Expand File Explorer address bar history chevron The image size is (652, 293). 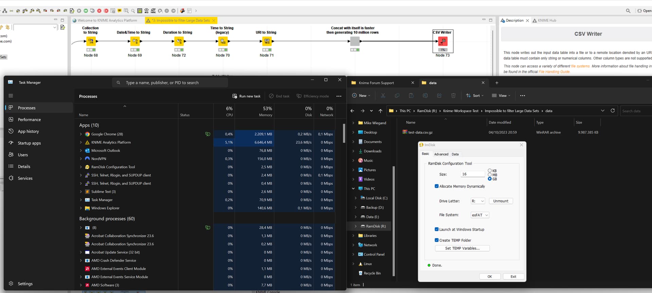point(603,110)
